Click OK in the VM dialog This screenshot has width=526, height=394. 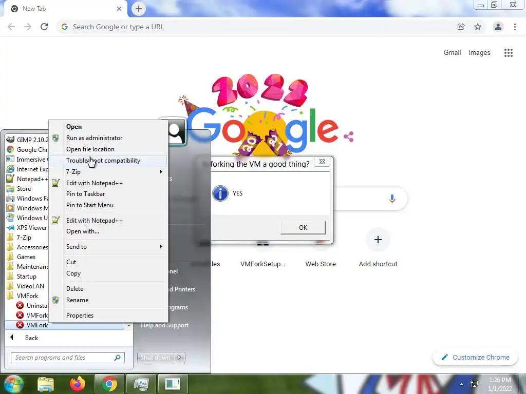(x=303, y=227)
